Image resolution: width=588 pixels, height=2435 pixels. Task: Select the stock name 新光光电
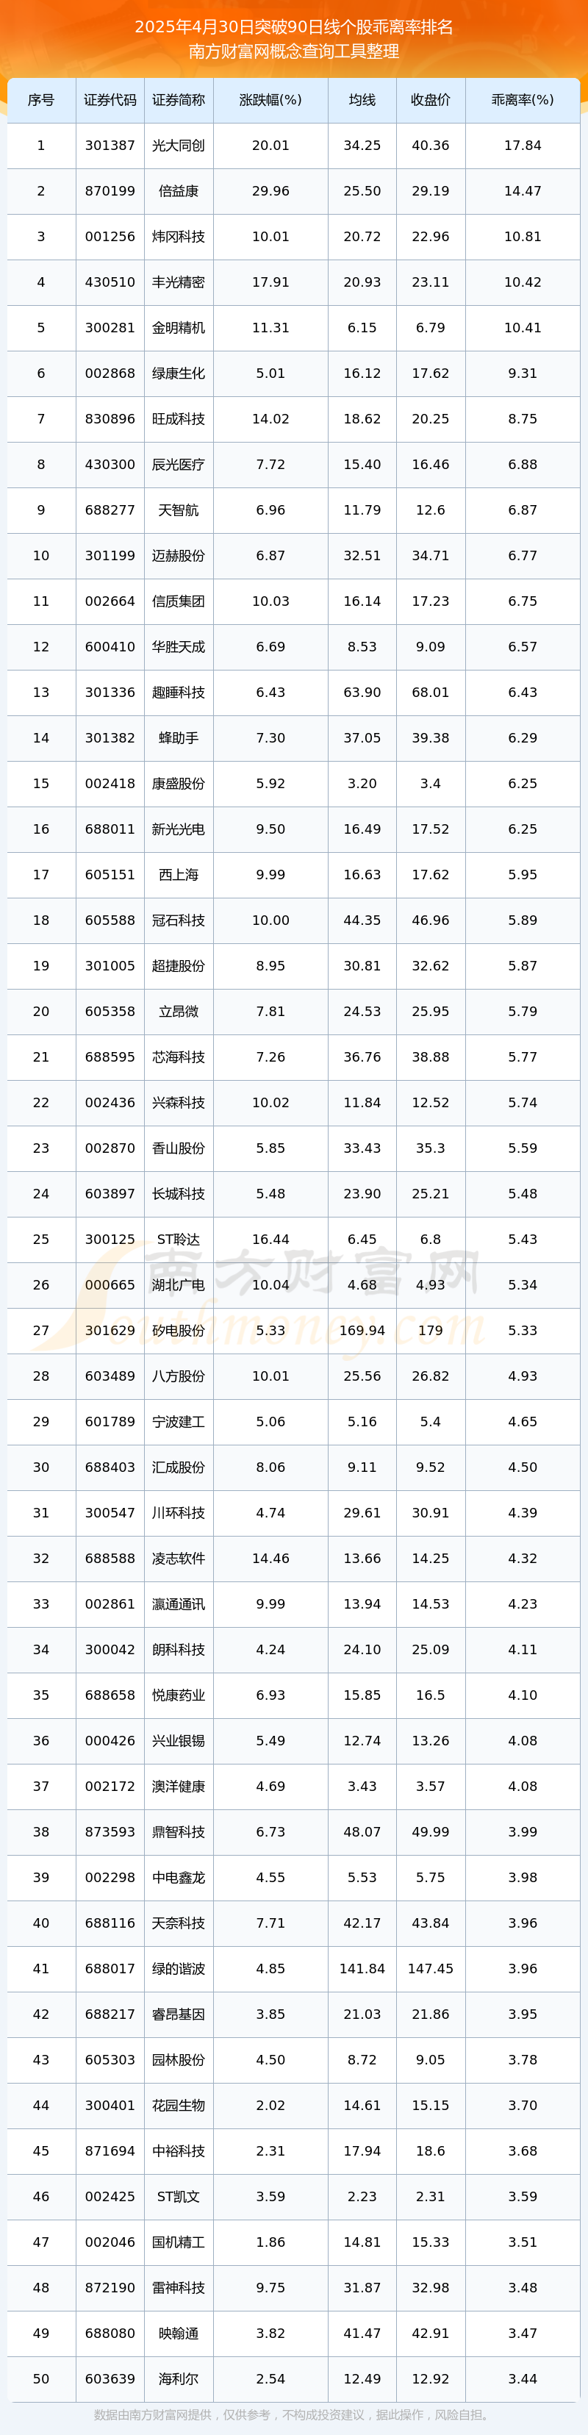179,829
